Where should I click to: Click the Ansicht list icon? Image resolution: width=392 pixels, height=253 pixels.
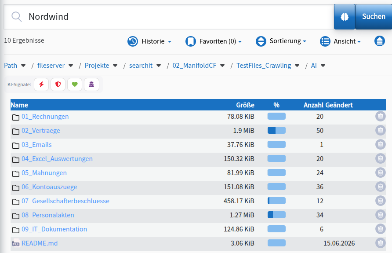(x=325, y=41)
